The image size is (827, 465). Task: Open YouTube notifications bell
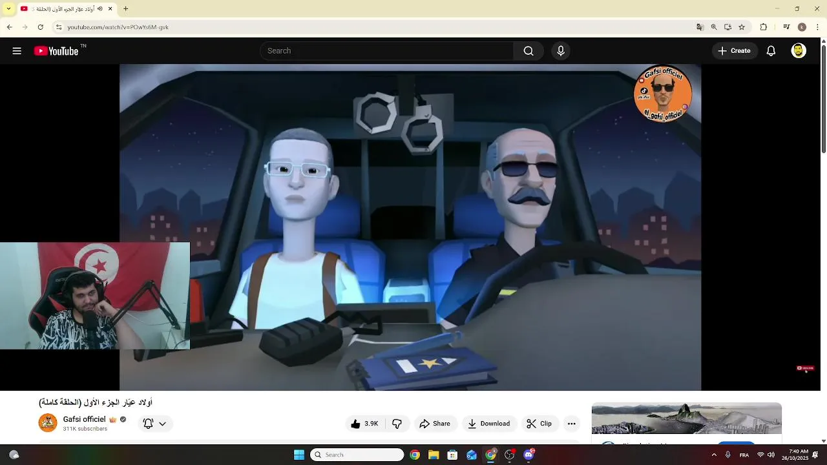(x=771, y=51)
